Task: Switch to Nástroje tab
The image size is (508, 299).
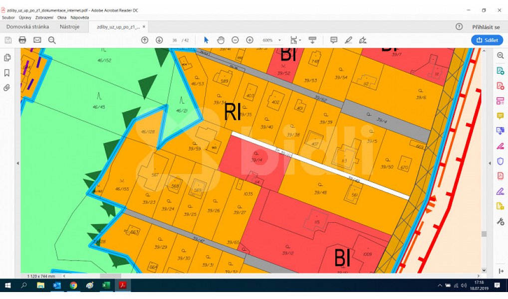Action: pos(70,27)
